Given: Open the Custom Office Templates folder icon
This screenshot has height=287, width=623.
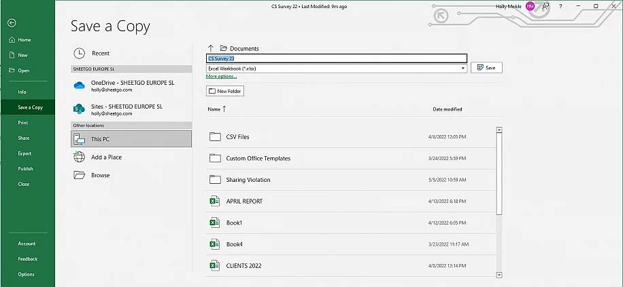Looking at the screenshot, I should 215,158.
